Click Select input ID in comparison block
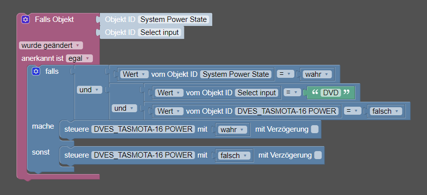 click(257, 93)
